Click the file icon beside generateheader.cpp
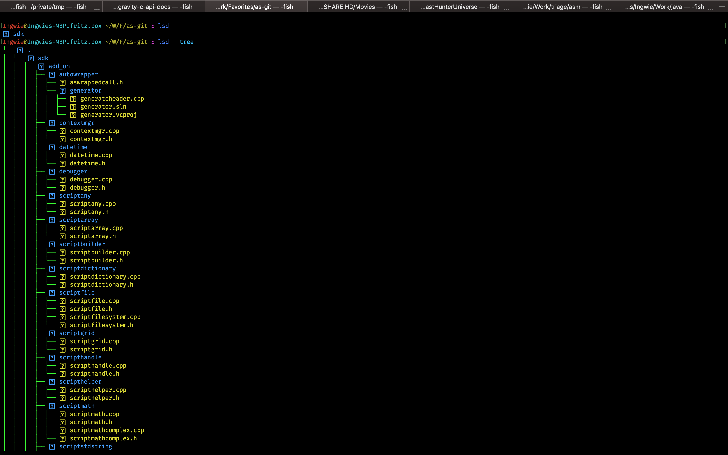Screen dimensions: 728x455 click(x=74, y=98)
